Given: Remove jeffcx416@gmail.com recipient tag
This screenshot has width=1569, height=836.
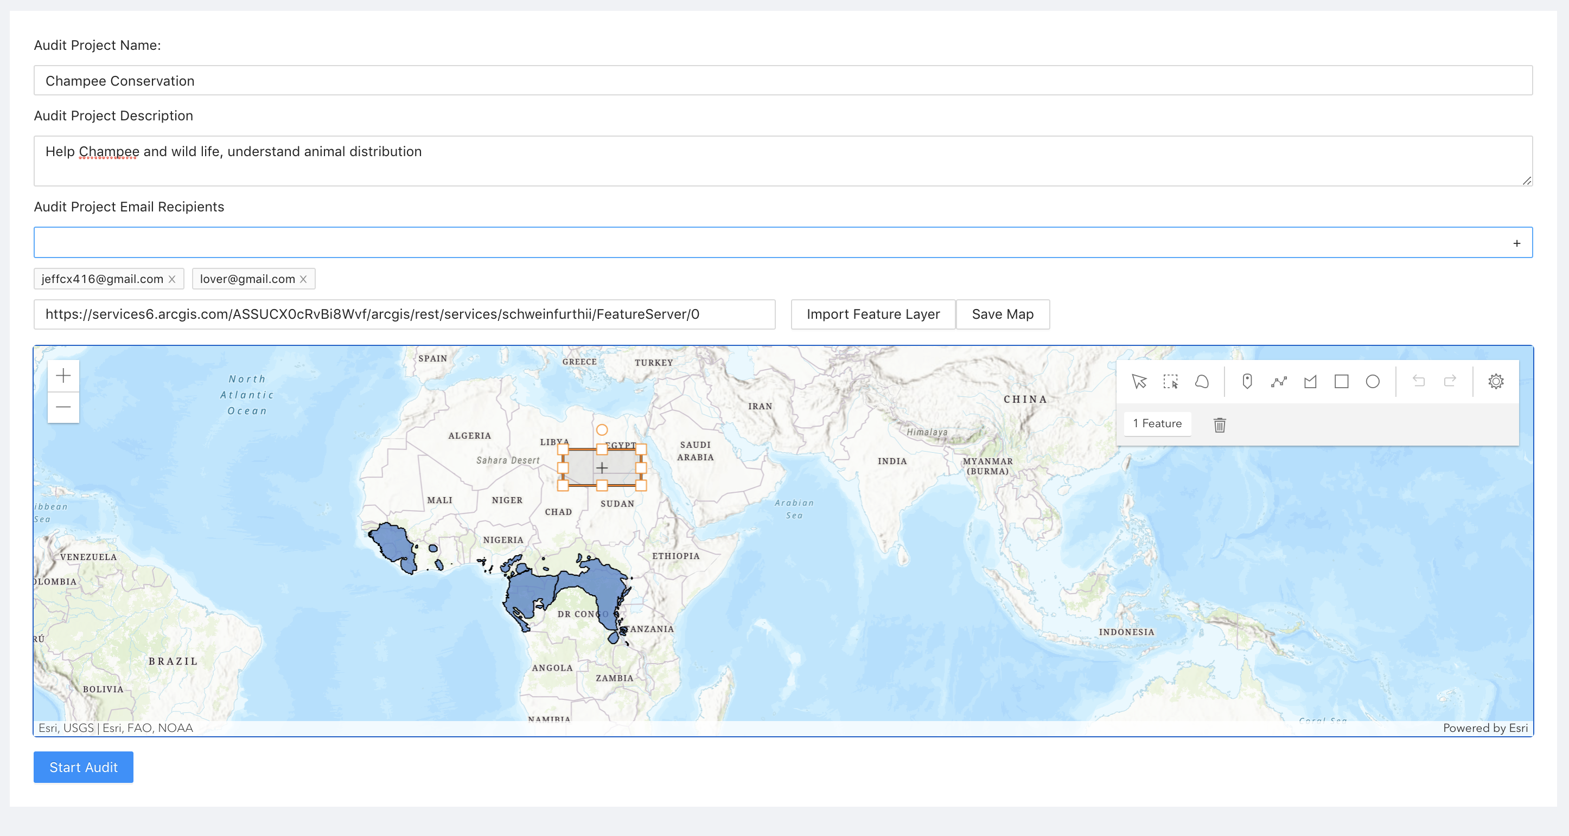Looking at the screenshot, I should [173, 279].
